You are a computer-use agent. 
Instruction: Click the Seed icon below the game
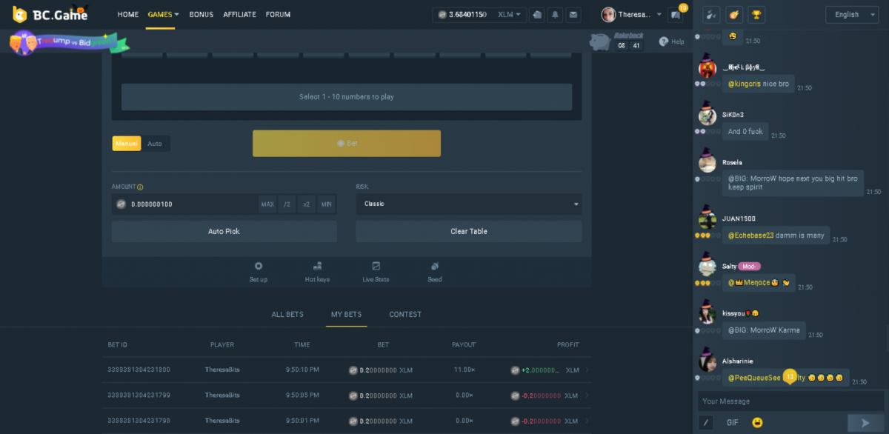point(435,271)
